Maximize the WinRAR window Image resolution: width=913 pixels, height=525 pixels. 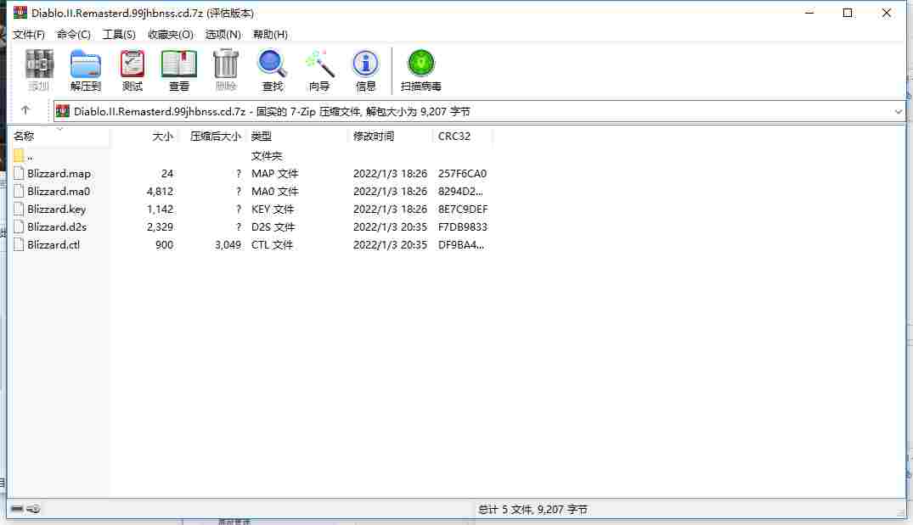(848, 13)
